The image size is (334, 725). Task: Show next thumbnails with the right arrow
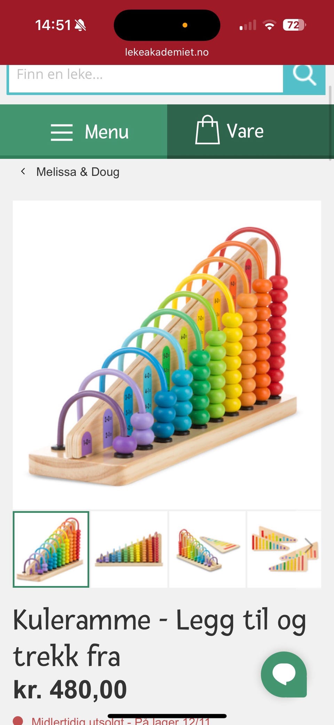[309, 545]
